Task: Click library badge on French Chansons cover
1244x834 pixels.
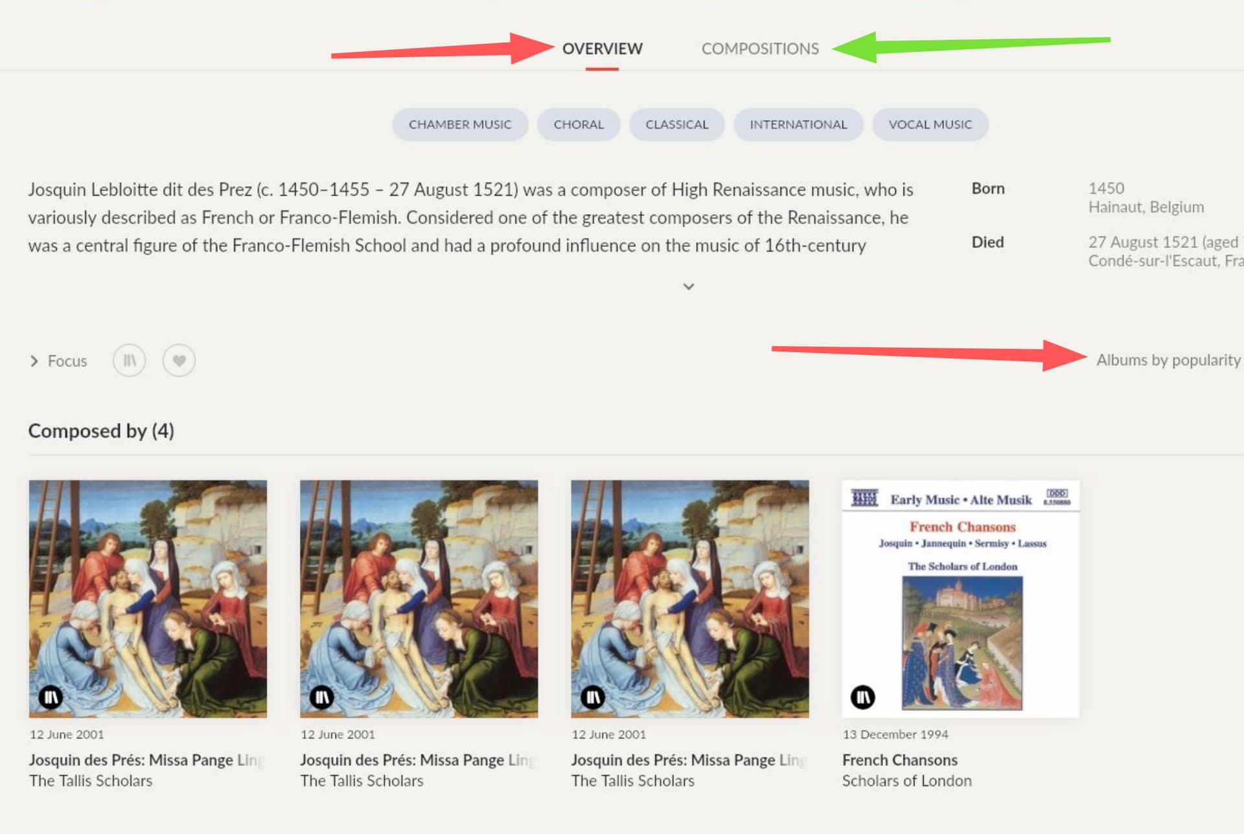Action: point(862,697)
